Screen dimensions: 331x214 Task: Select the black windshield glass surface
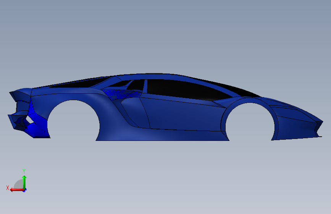tap(230, 88)
